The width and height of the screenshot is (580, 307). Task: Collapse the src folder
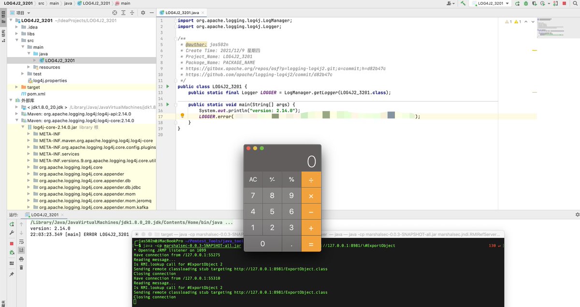17,41
